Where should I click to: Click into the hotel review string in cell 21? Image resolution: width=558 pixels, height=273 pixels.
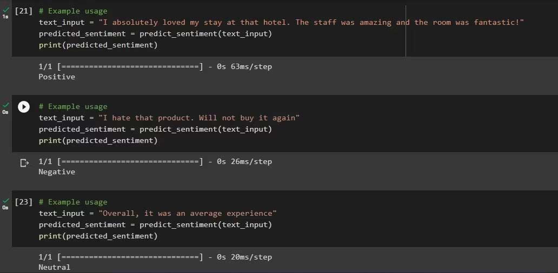311,22
